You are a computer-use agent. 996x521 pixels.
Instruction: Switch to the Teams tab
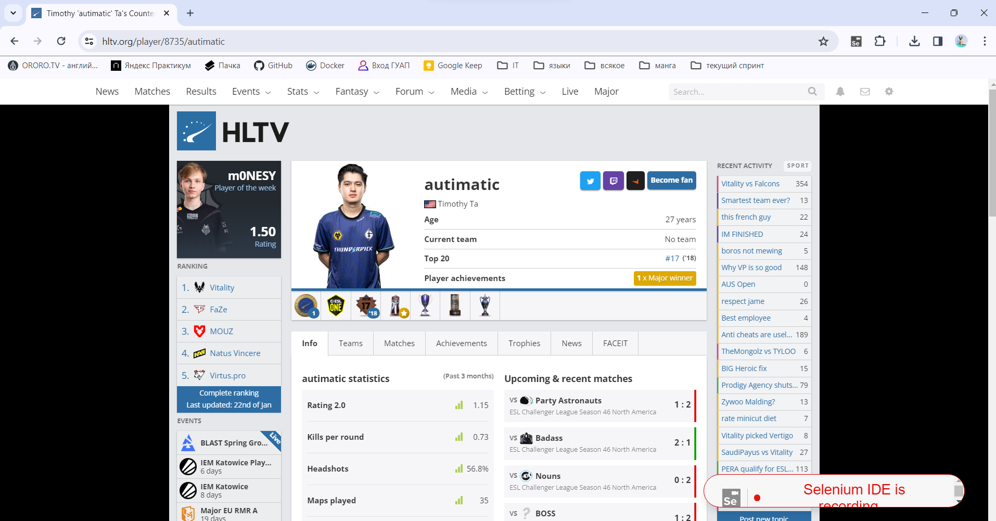point(351,344)
